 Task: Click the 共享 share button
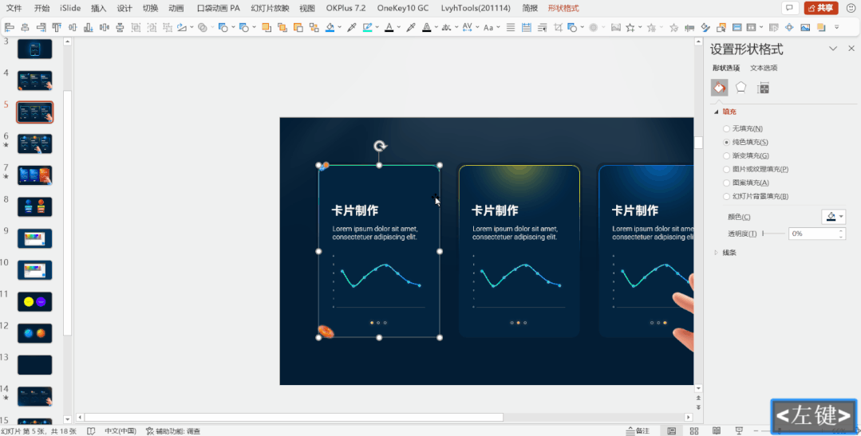pyautogui.click(x=821, y=8)
